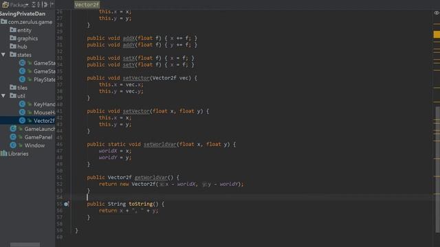Image resolution: width=440 pixels, height=247 pixels.
Task: Click the hub package folder icon
Action: click(x=13, y=46)
